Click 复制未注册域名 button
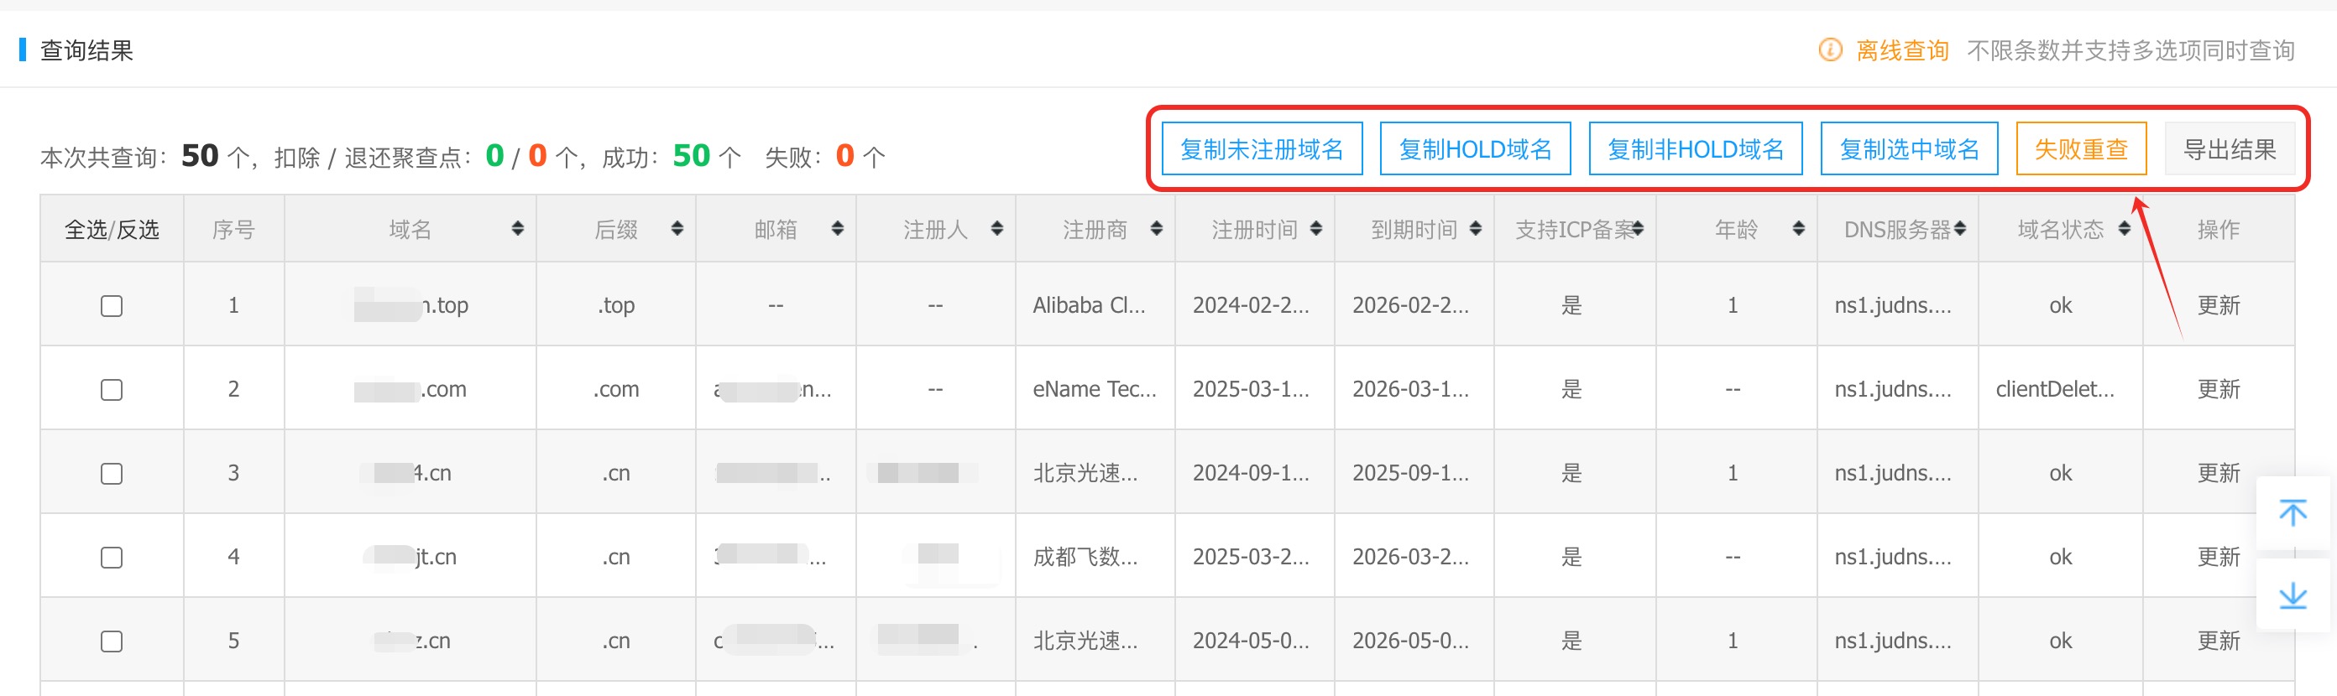Image resolution: width=2337 pixels, height=696 pixels. 1261,148
